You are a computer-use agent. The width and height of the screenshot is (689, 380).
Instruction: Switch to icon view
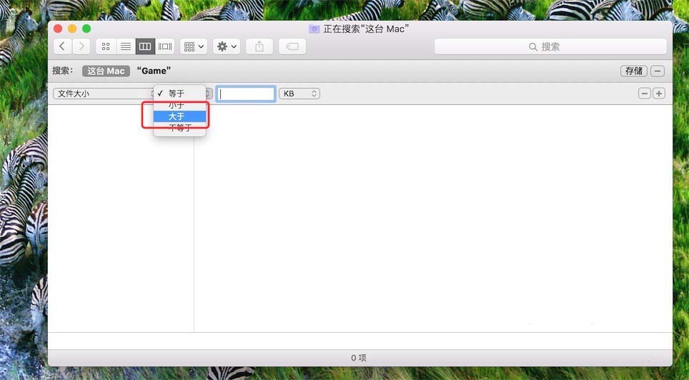106,46
